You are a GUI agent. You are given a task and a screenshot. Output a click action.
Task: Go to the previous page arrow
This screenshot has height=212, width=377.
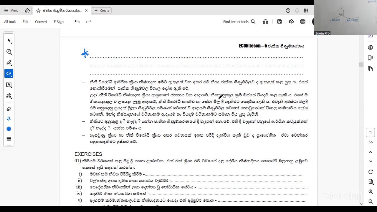371,152
